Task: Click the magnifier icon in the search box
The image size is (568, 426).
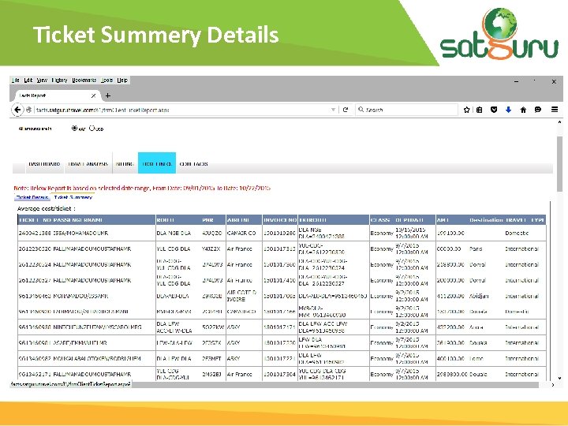Action: tap(361, 109)
